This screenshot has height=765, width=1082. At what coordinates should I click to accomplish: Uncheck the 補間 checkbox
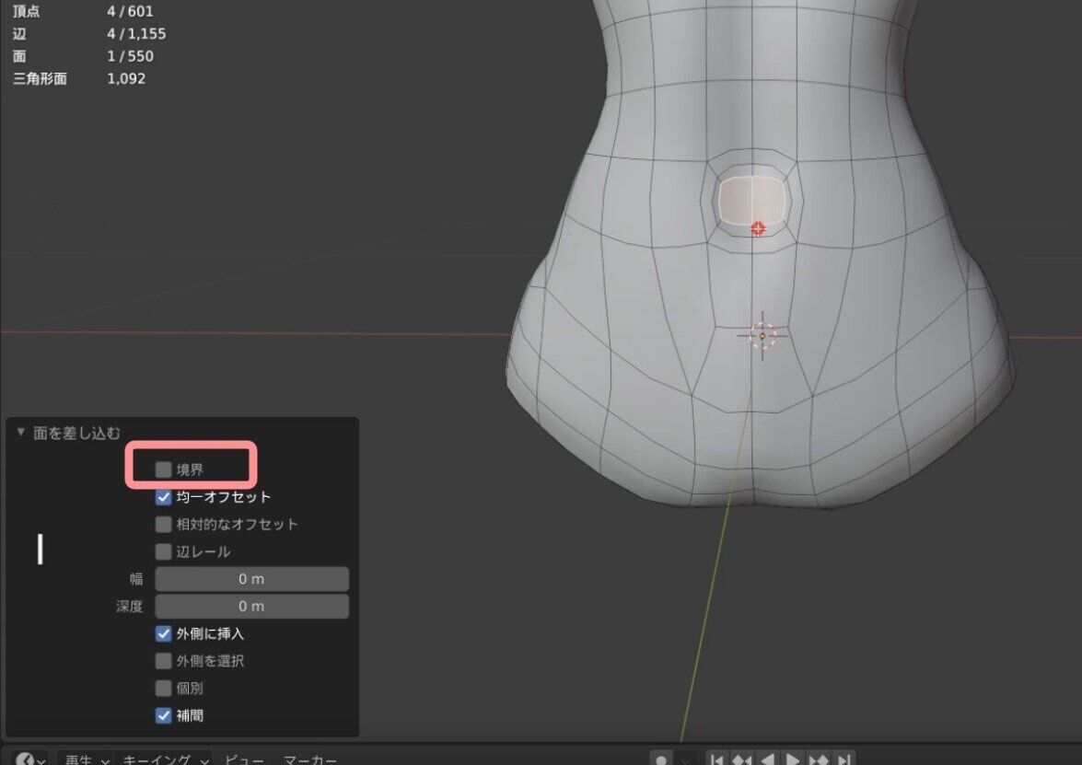164,715
